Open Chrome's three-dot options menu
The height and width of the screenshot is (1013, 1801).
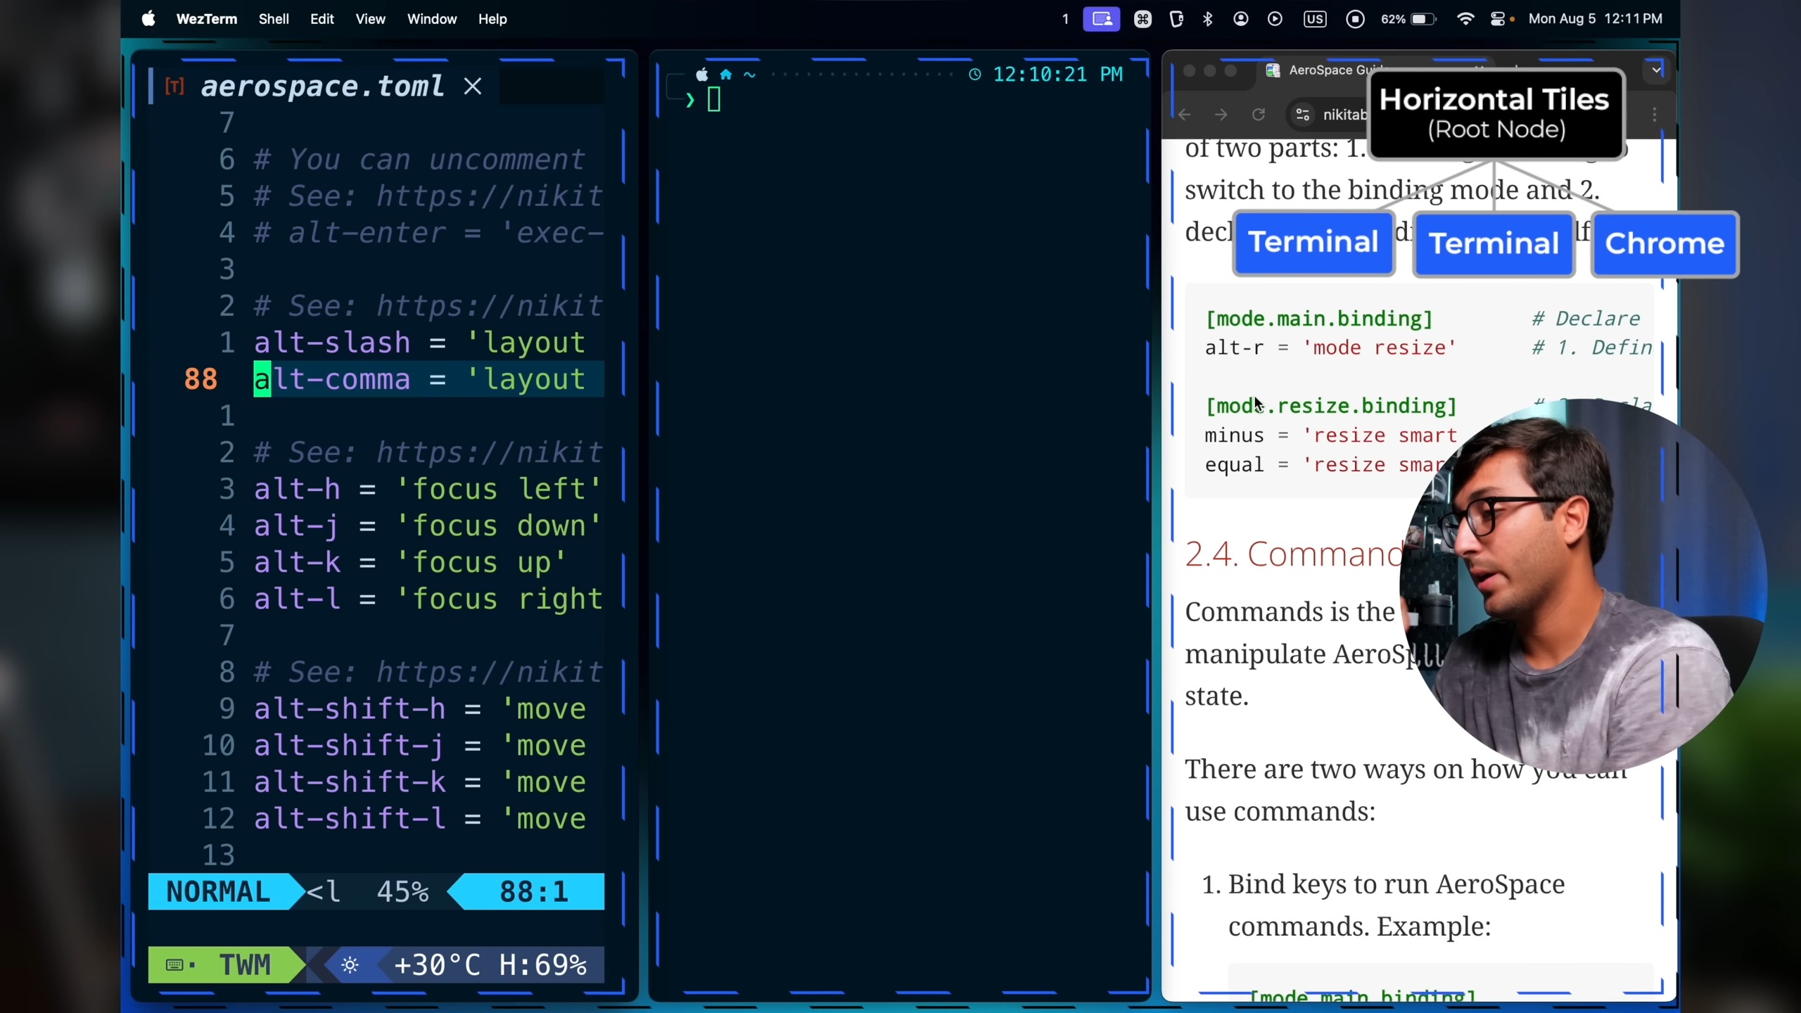[1655, 115]
